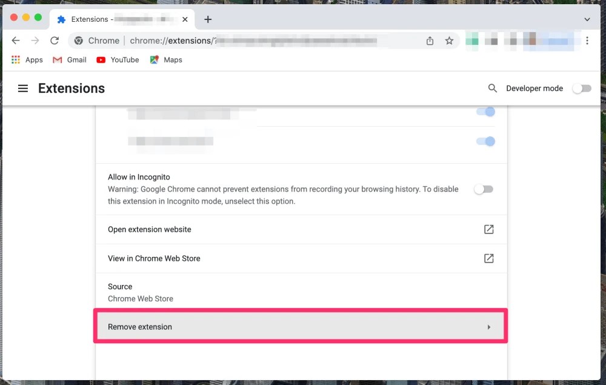Toggle Allow in Incognito for this extension
The width and height of the screenshot is (606, 385).
coord(483,189)
